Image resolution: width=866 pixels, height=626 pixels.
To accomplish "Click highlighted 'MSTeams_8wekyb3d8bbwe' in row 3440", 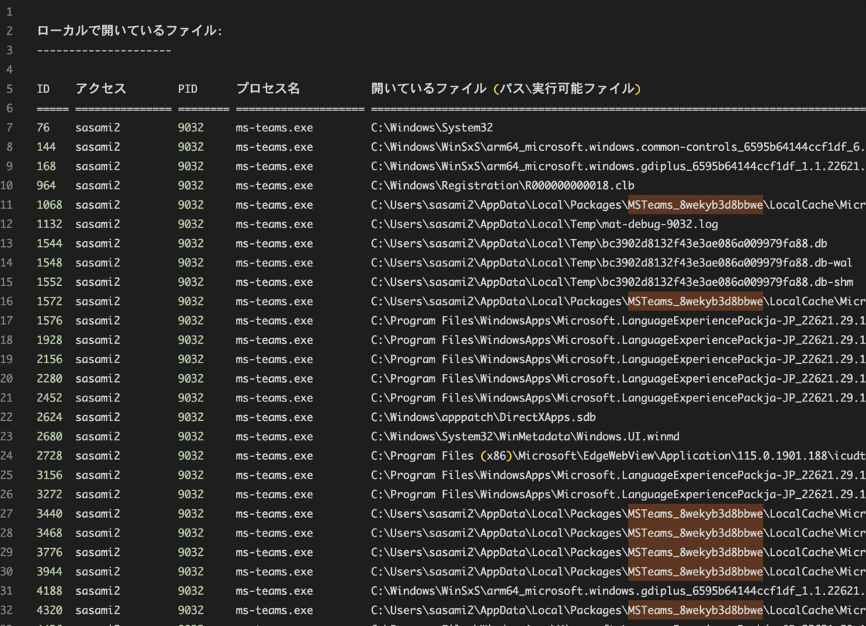I will (x=695, y=514).
